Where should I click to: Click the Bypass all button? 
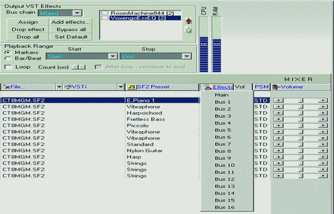[x=71, y=29]
